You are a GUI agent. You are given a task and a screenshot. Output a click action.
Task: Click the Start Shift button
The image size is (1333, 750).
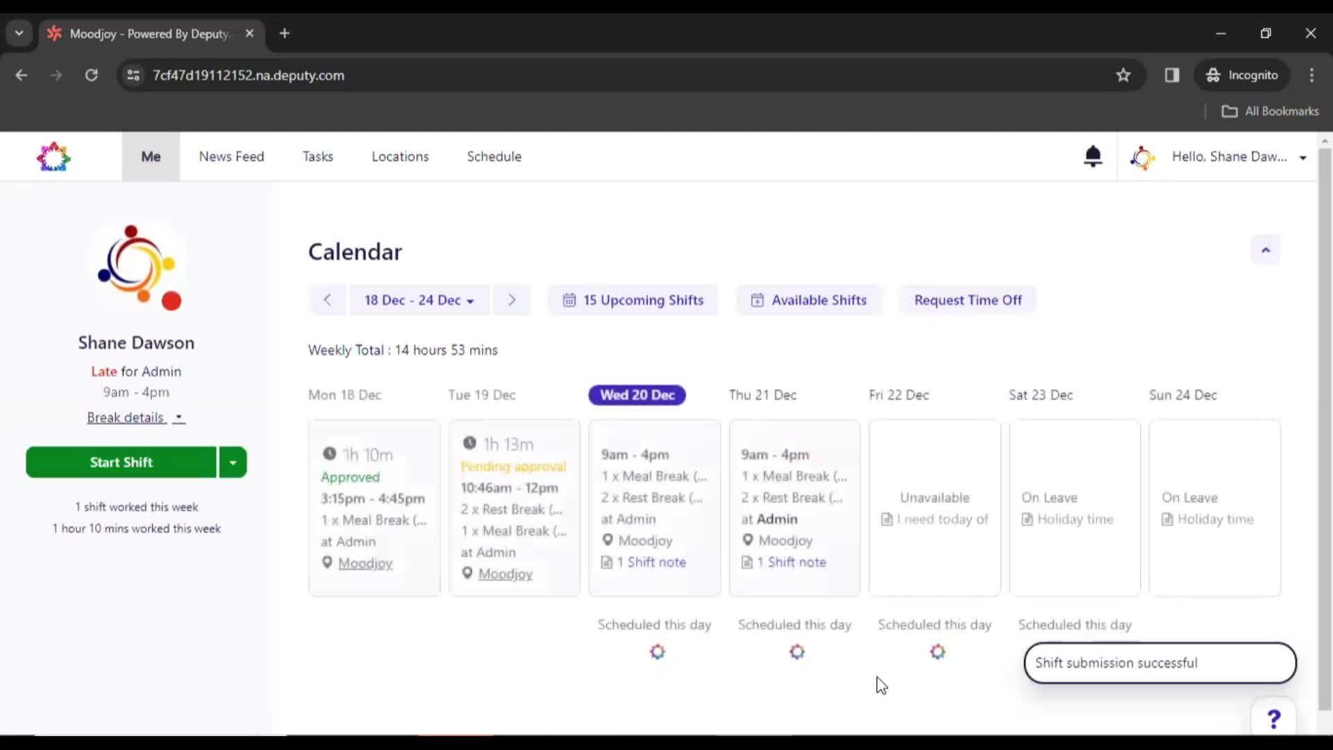[x=121, y=462]
